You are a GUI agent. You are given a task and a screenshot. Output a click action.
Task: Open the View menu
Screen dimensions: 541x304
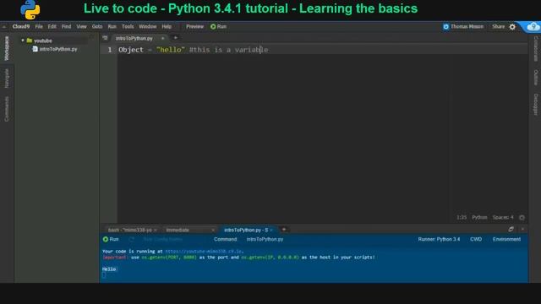[x=81, y=26]
